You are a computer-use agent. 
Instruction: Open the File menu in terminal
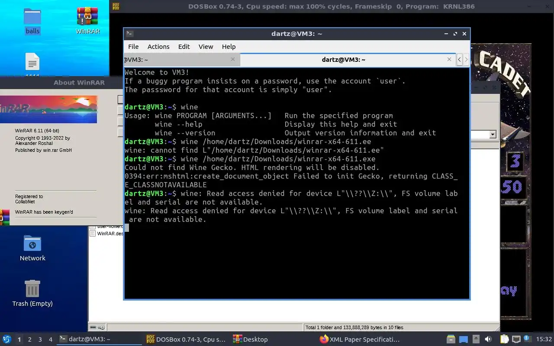coord(133,47)
